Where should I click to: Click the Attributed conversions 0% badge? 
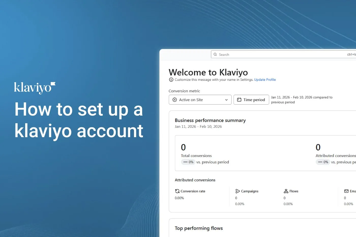point(323,162)
